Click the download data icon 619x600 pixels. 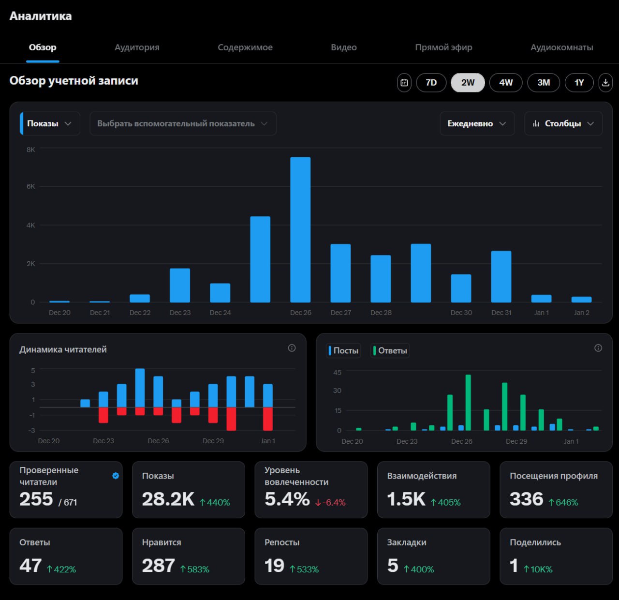[605, 82]
